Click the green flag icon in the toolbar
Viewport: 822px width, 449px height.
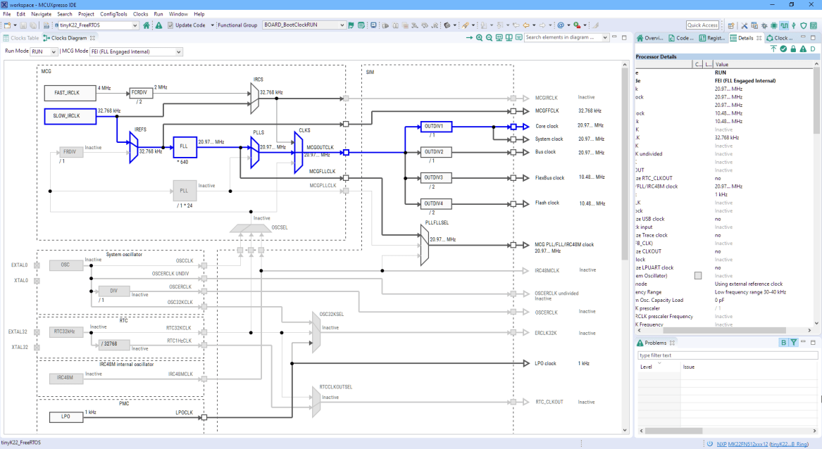(x=351, y=24)
